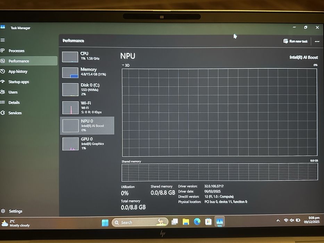Click the DirectX version value

pos(219,196)
